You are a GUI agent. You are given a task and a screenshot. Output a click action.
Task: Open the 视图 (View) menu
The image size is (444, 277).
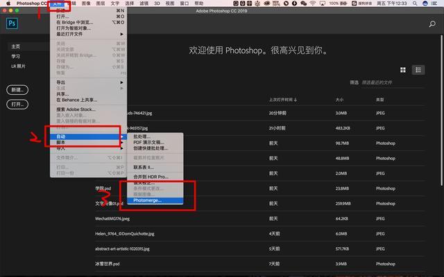click(x=169, y=3)
